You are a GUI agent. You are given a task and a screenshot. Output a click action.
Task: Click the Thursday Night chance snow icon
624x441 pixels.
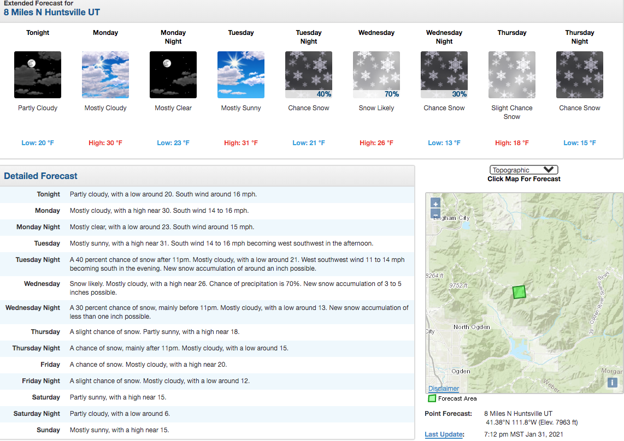tap(579, 75)
